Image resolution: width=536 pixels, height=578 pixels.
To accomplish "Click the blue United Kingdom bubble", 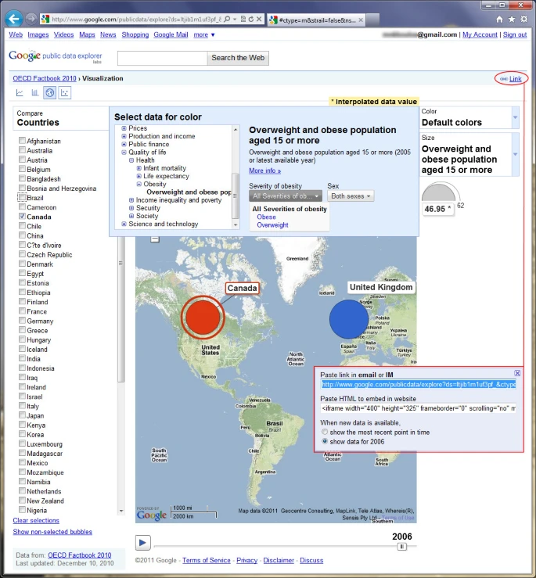I will pos(349,319).
